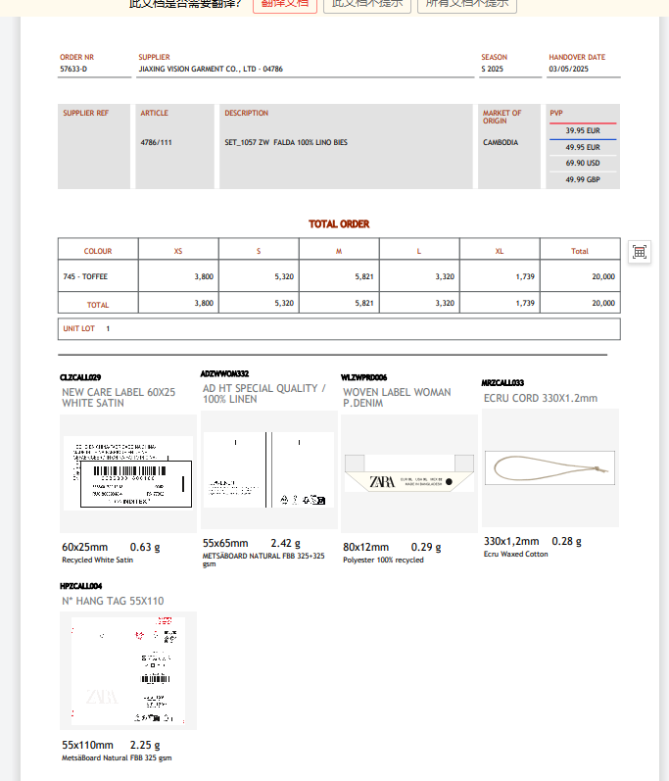Click the table extraction icon beside the order table
669x781 pixels.
point(640,252)
